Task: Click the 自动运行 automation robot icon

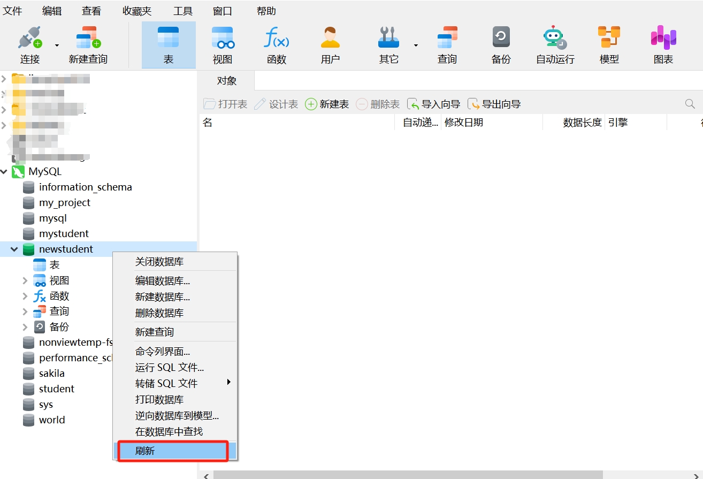Action: [555, 39]
